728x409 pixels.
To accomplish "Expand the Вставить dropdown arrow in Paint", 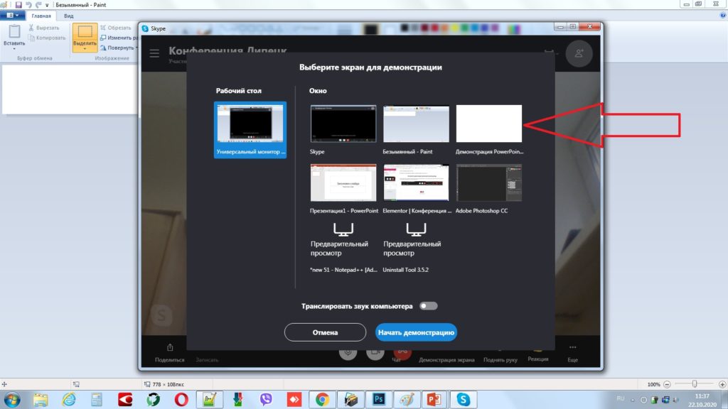I will 14,49.
